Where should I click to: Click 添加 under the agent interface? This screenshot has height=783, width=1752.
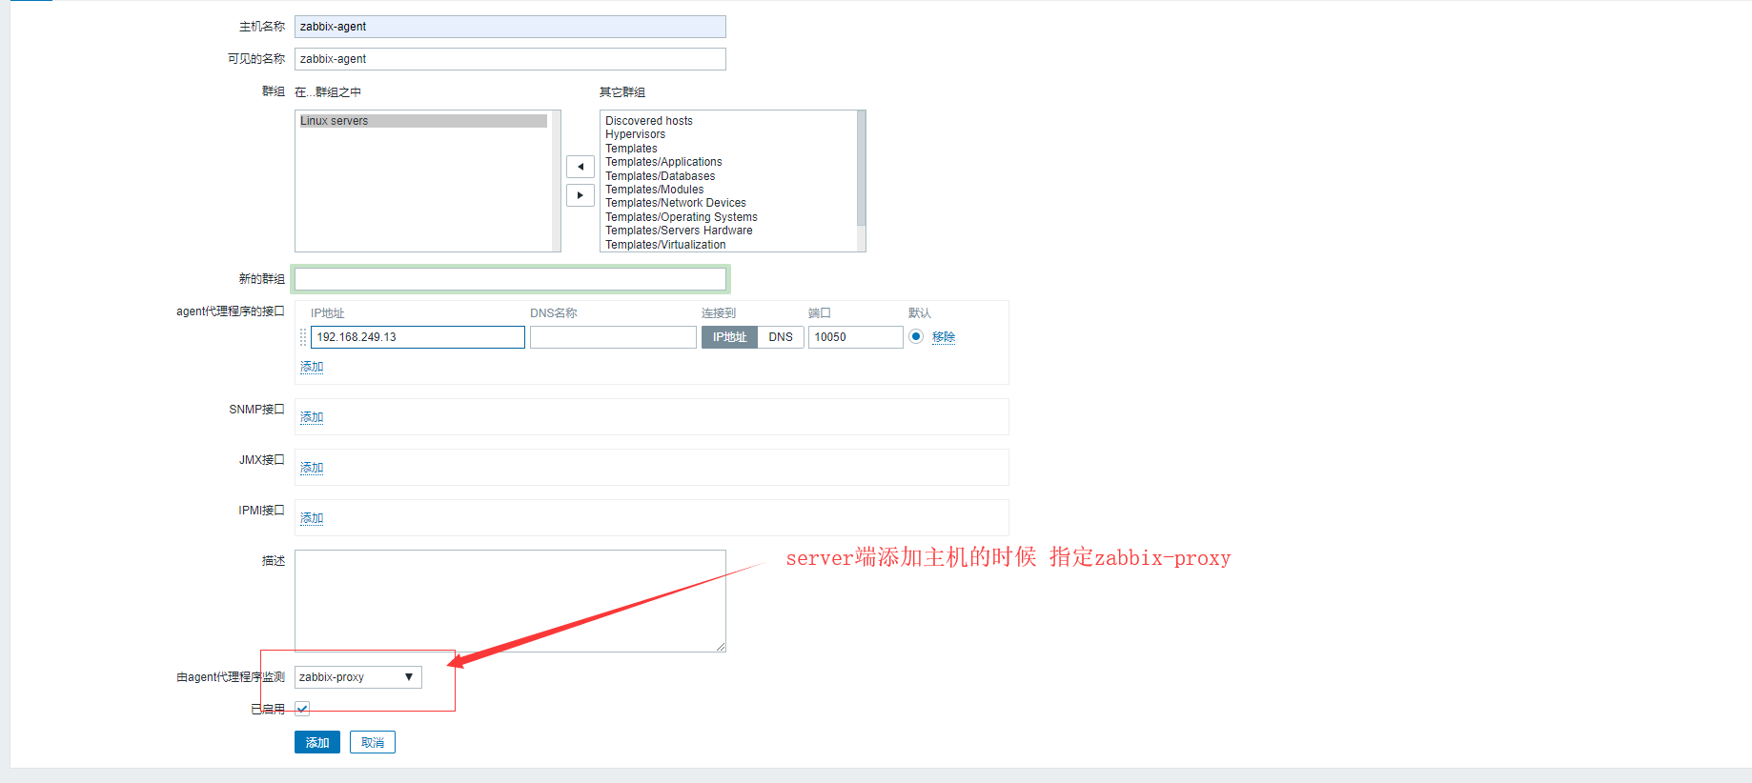(312, 367)
